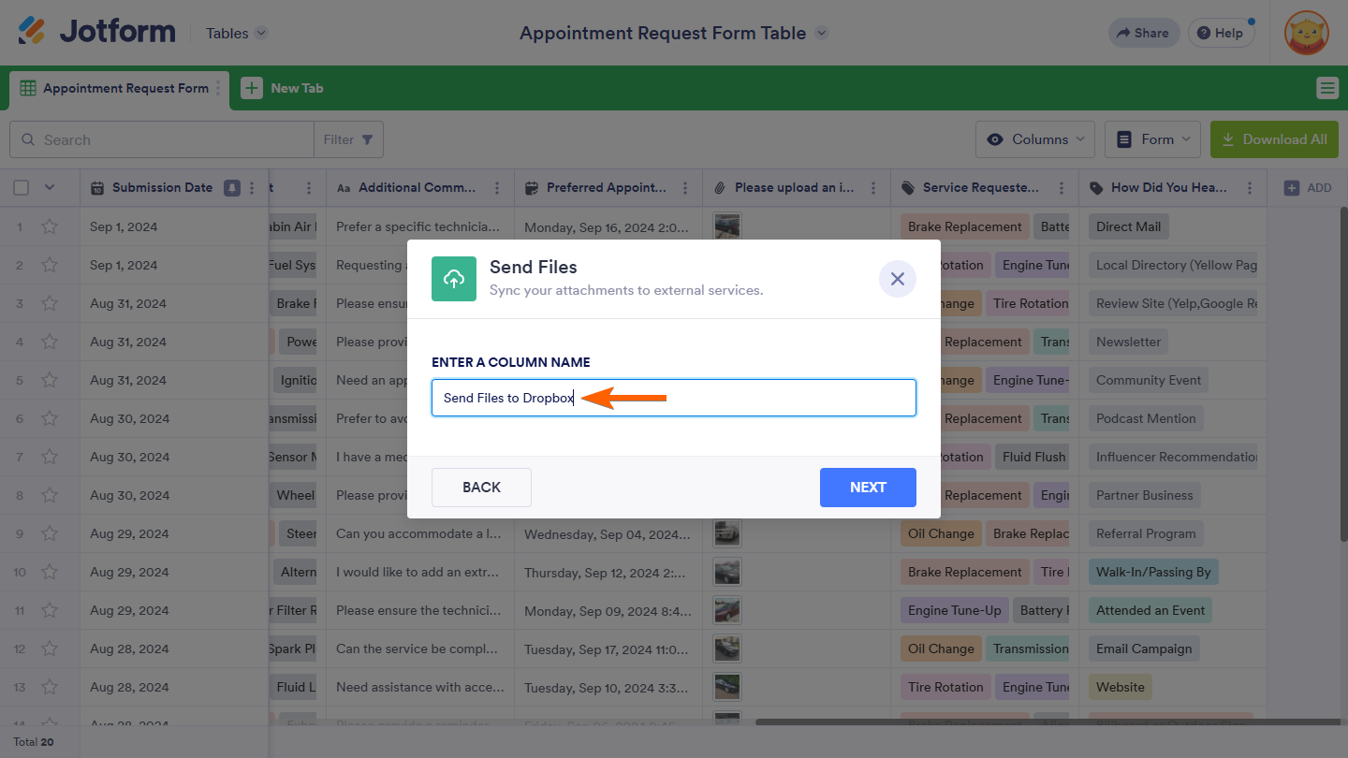
Task: Open Appointment Request Form tab options
Action: click(x=219, y=88)
